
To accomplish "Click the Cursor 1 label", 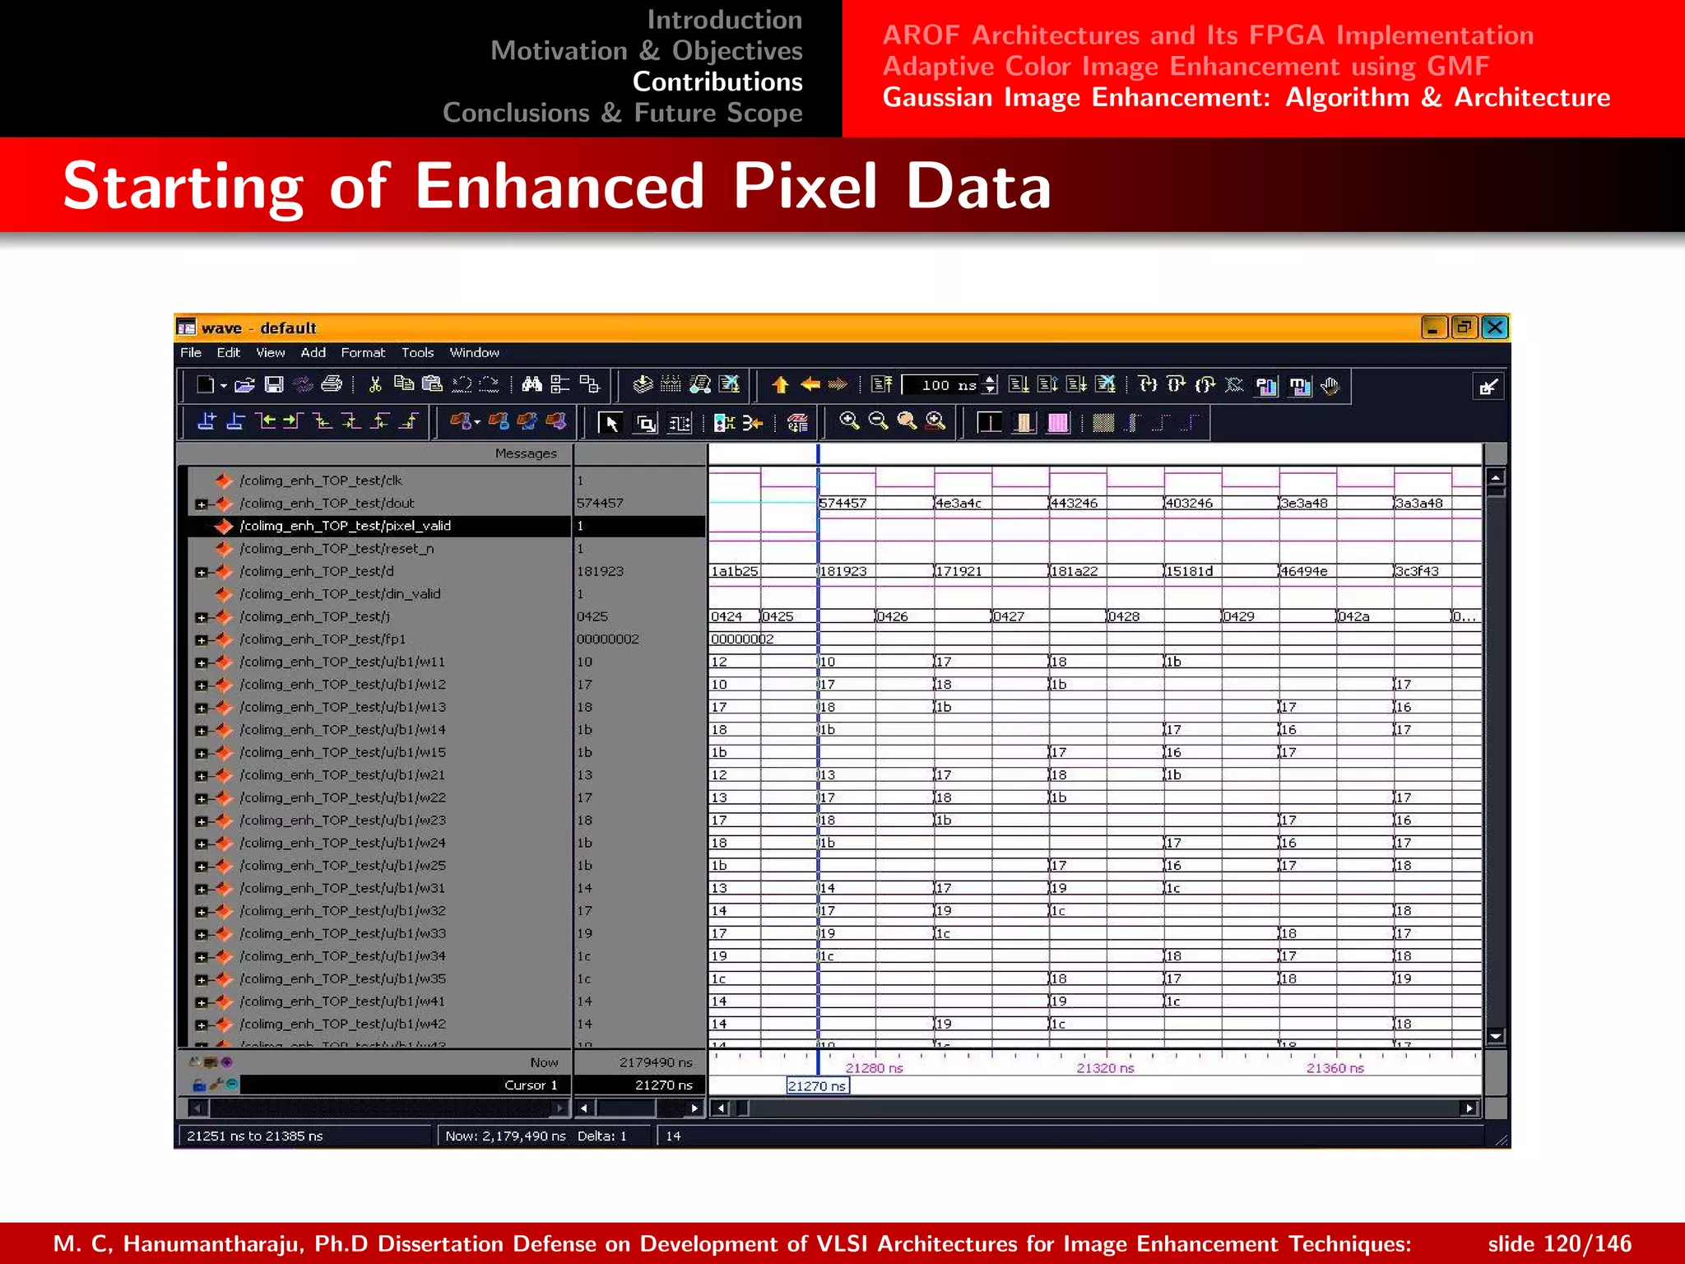I will [x=531, y=1085].
